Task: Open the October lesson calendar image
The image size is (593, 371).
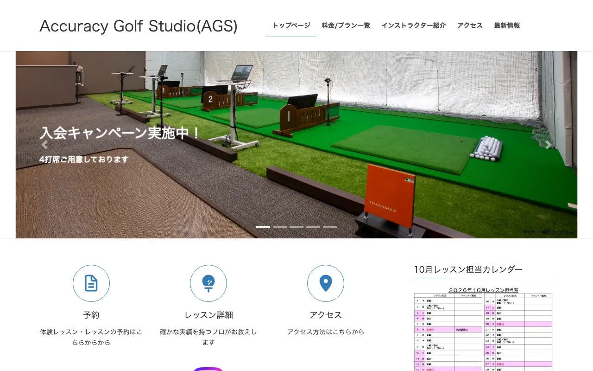Action: click(483, 329)
